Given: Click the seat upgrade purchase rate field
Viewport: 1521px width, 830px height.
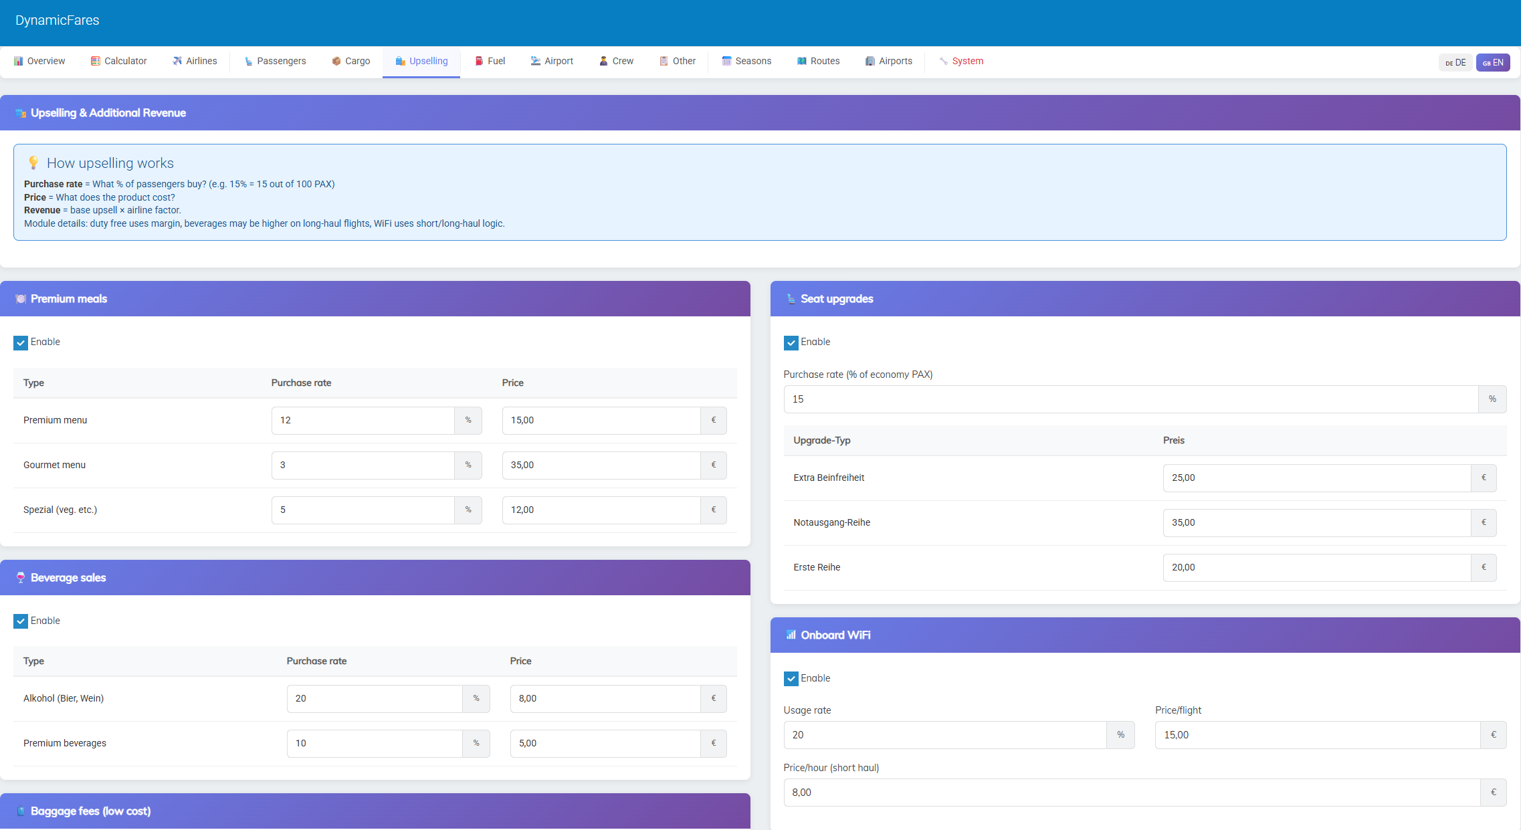Looking at the screenshot, I should pos(1130,399).
